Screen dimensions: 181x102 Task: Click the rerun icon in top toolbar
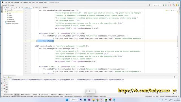(163, 5)
